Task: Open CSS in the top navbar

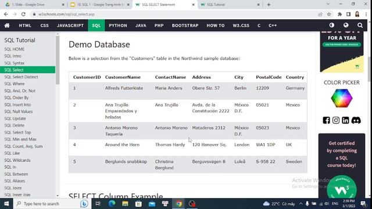Action: (44, 26)
